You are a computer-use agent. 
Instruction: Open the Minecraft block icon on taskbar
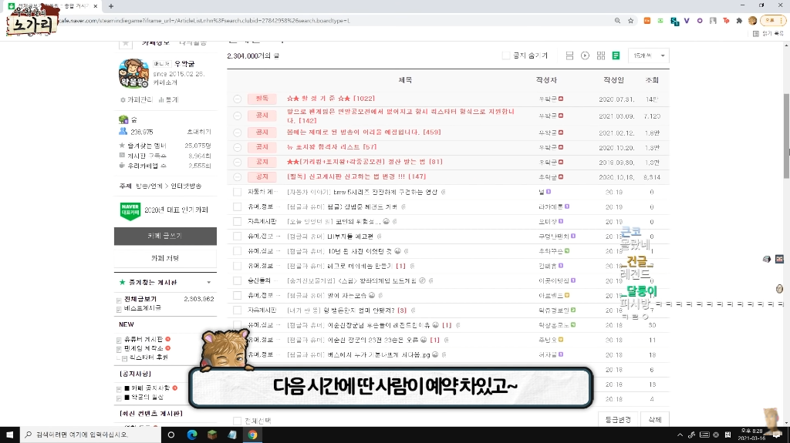tap(212, 435)
